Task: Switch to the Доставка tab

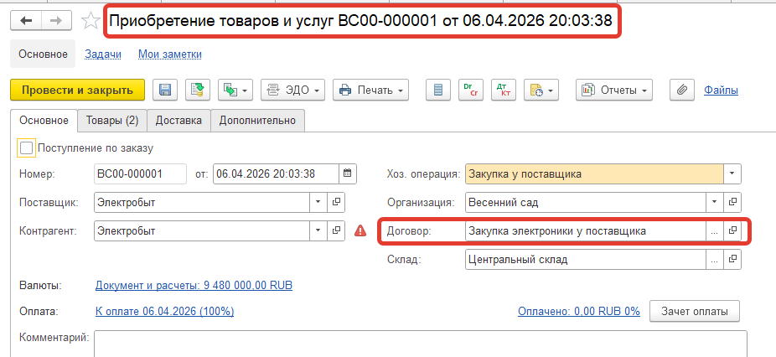Action: click(178, 121)
